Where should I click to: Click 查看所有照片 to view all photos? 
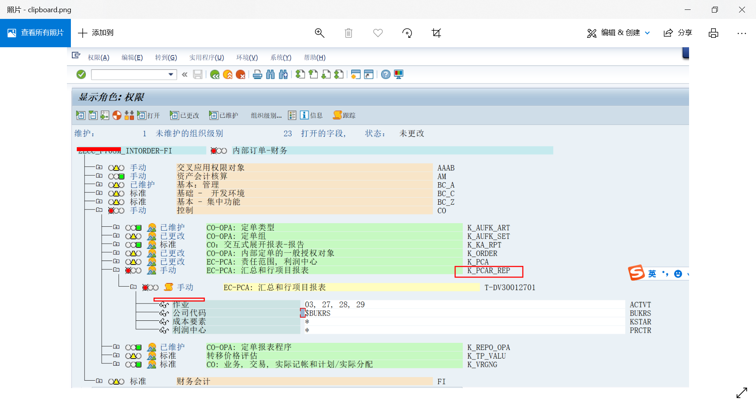(x=35, y=33)
